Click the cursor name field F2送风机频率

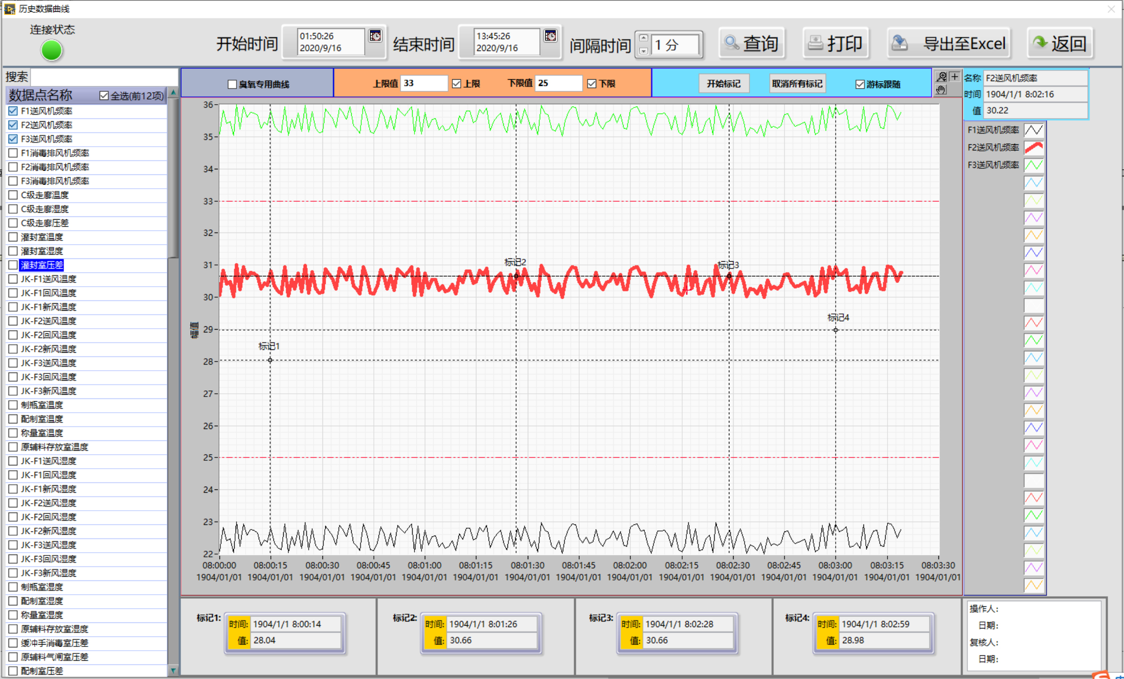point(1036,78)
